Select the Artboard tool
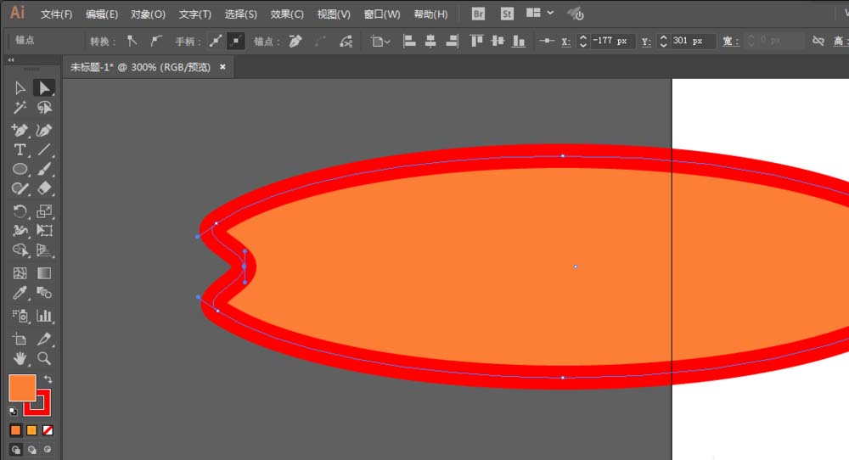Image resolution: width=849 pixels, height=460 pixels. pos(20,339)
